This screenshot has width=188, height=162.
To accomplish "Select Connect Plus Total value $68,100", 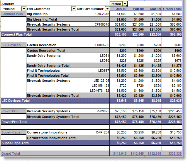I will tap(176, 34).
